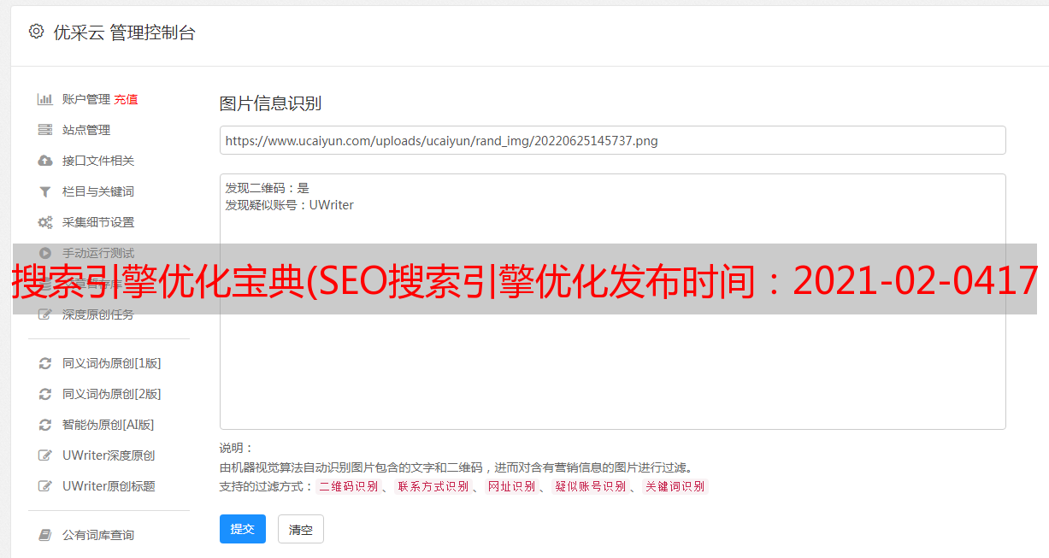This screenshot has height=558, width=1049.
Task: Click the image URL input field
Action: 612,140
